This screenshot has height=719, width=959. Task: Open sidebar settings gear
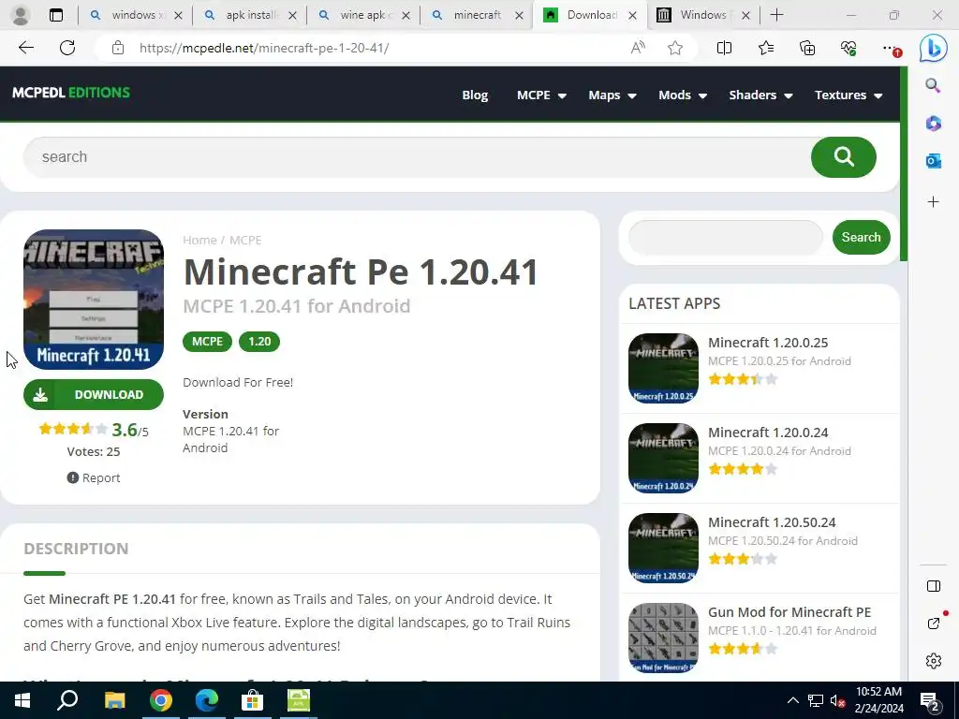pyautogui.click(x=934, y=661)
